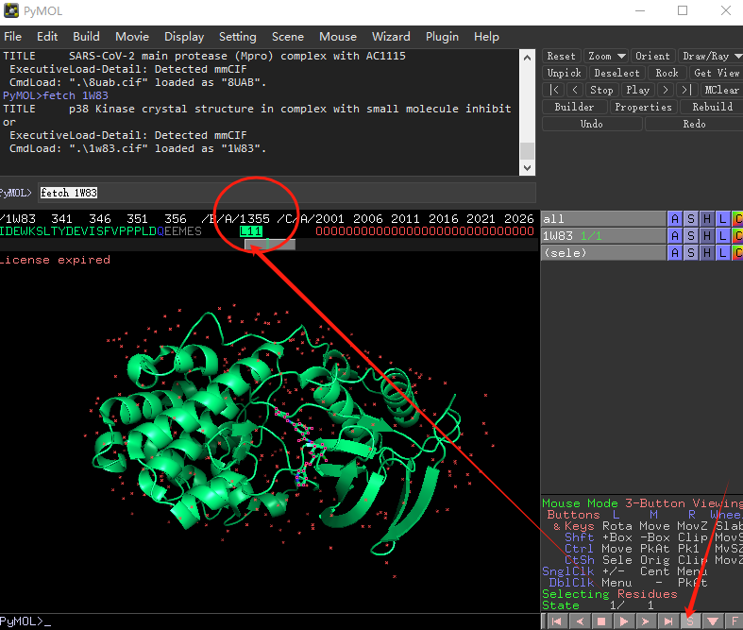The image size is (743, 630).
Task: Play the movie with triangle icon
Action: tap(624, 621)
